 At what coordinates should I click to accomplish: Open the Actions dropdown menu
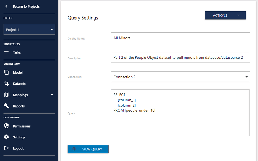point(225,15)
